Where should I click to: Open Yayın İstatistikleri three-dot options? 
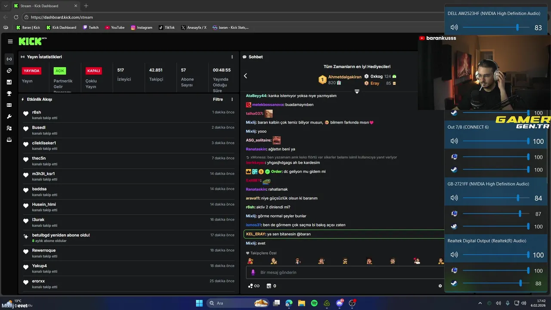click(x=232, y=57)
